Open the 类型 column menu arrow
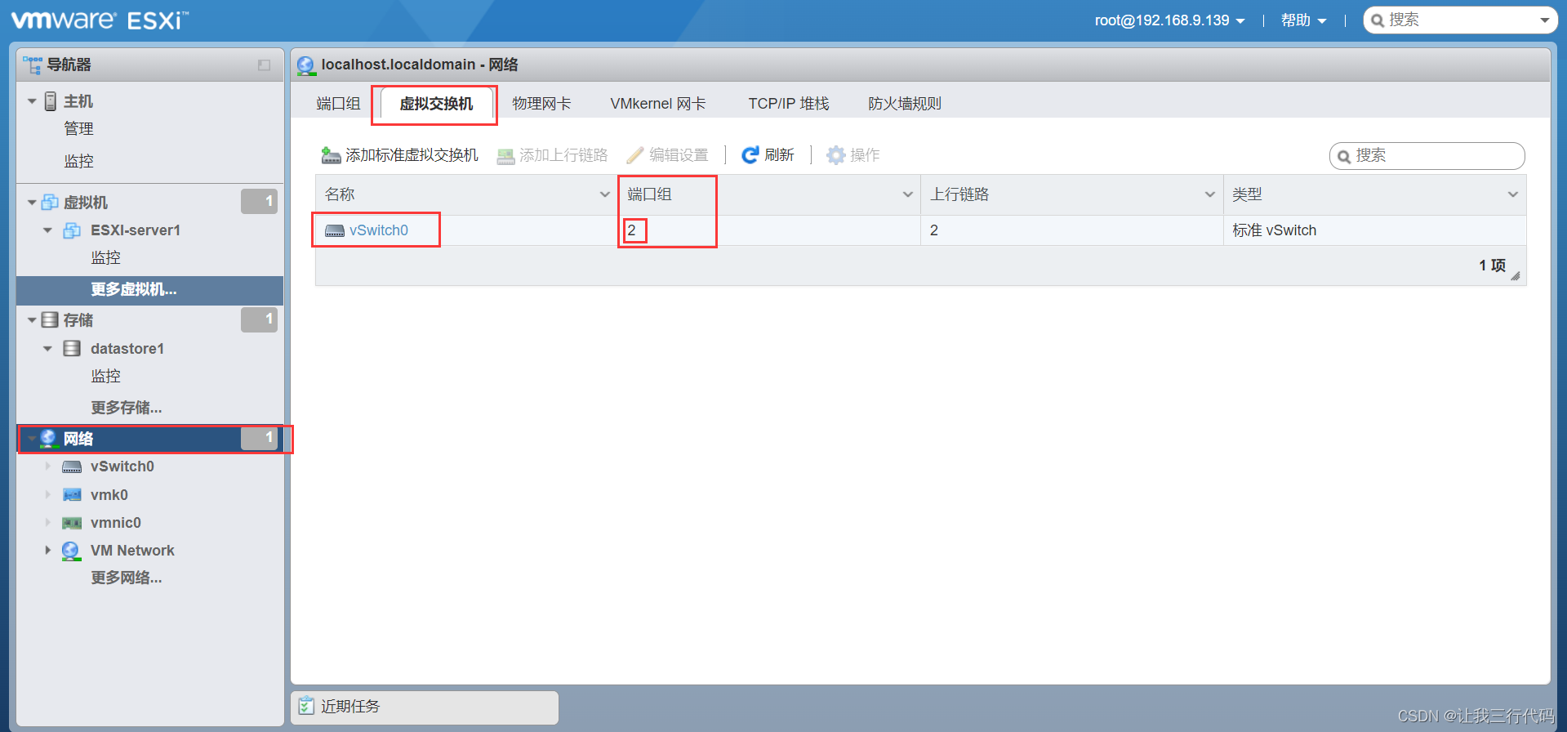 1513,194
